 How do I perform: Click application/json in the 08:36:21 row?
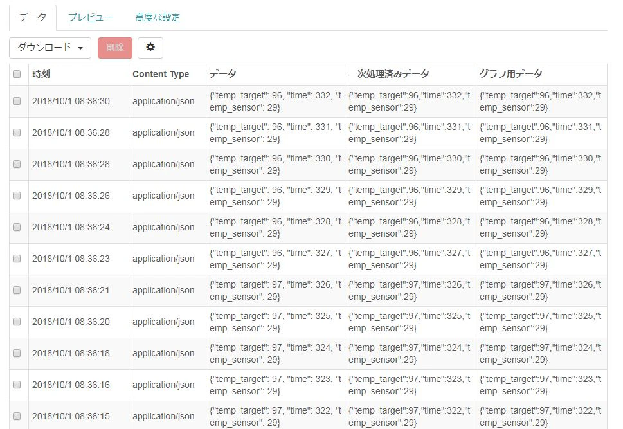[163, 290]
